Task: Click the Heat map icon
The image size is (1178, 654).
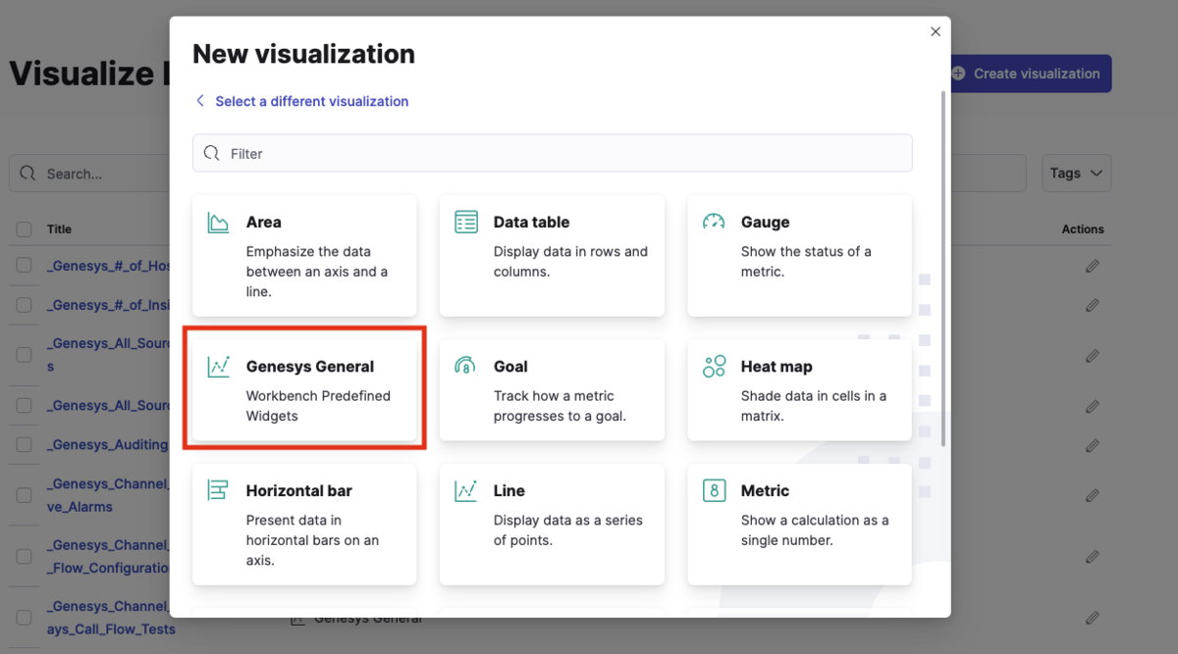Action: tap(714, 367)
